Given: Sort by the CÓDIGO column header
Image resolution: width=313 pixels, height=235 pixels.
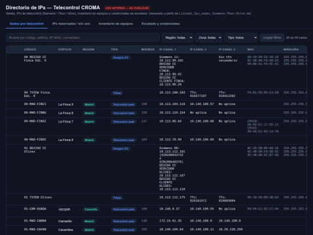Looking at the screenshot, I should coord(30,49).
